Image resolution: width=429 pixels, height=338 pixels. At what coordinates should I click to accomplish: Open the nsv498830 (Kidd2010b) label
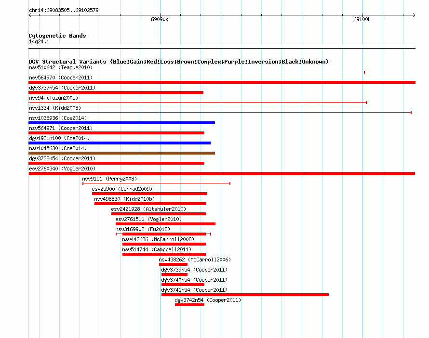pos(124,199)
